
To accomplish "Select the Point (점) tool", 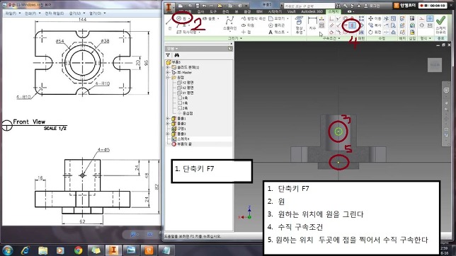I will pyautogui.click(x=246, y=32).
